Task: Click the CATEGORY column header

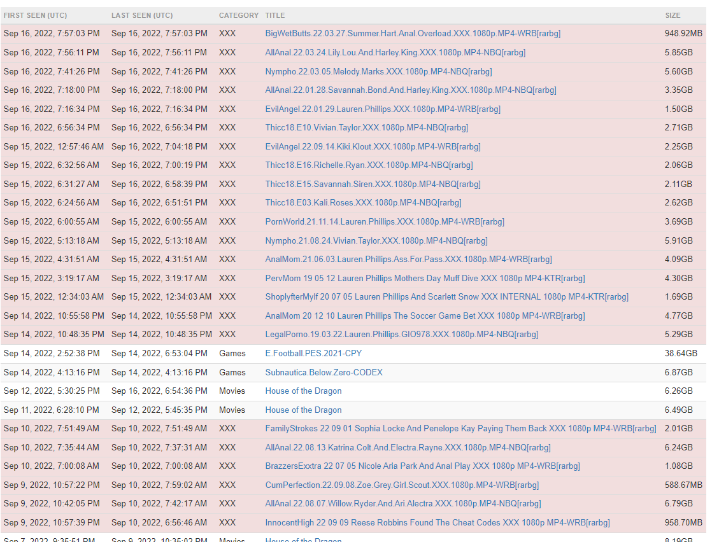Action: tap(239, 15)
